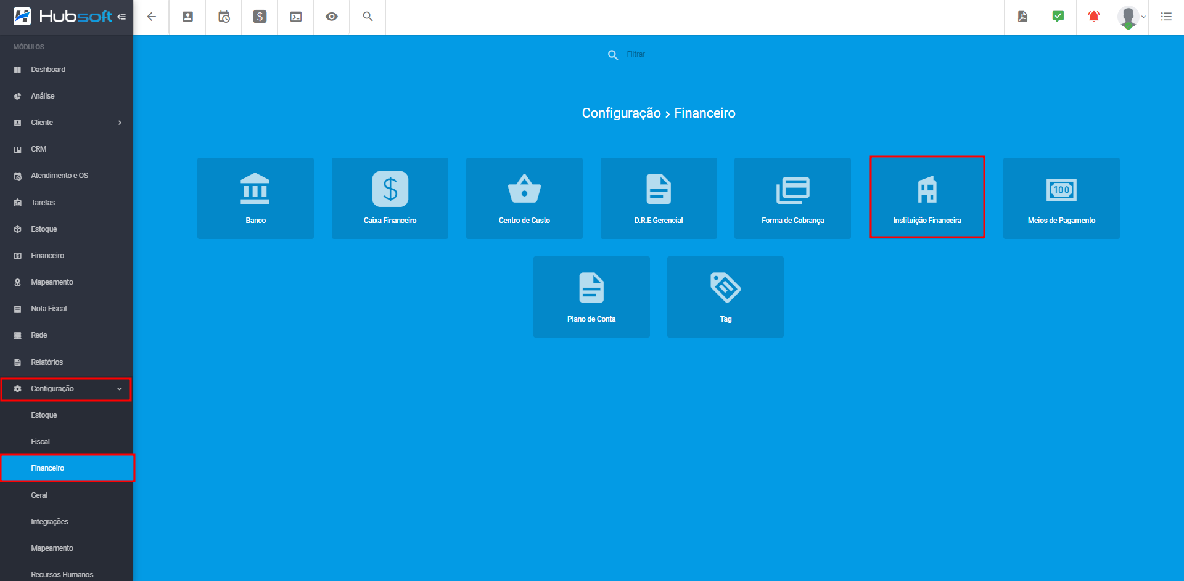Open the Meios de Pagamento tile
The width and height of the screenshot is (1184, 581).
click(1061, 198)
